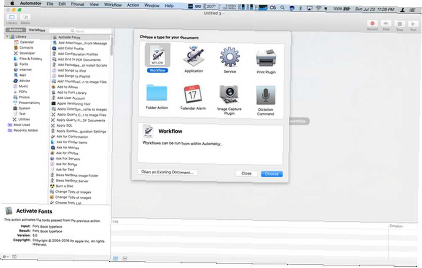Click the Run toolbar button
This screenshot has width=422, height=268.
pyautogui.click(x=413, y=24)
